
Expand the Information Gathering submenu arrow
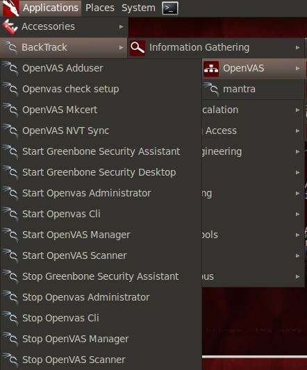point(297,48)
